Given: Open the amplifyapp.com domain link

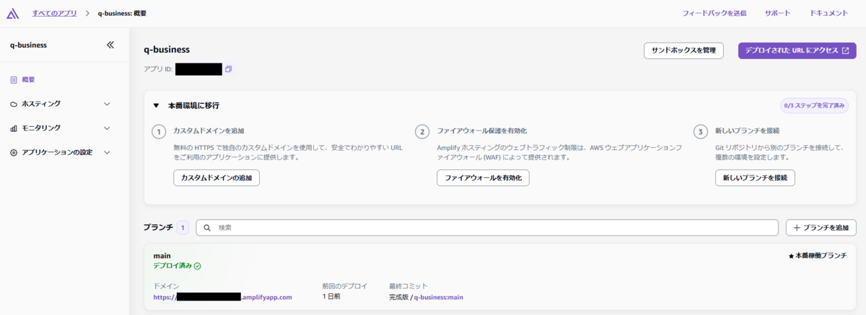Looking at the screenshot, I should [222, 296].
